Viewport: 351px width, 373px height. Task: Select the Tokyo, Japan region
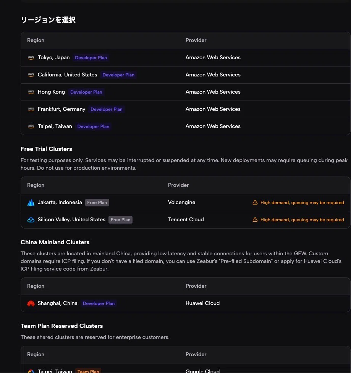pos(186,58)
